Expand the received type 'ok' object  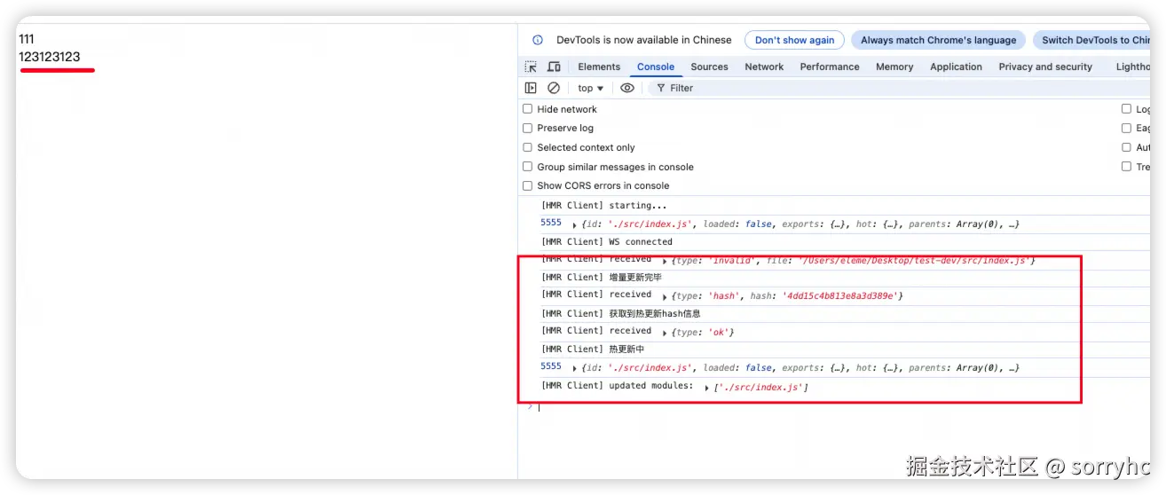coord(666,333)
